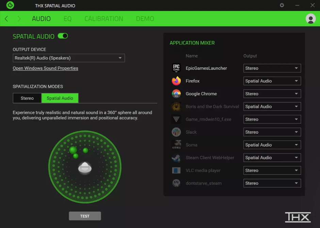Screen dimensions: 320x228
Task: Open the user profile avatar
Action: tap(310, 19)
